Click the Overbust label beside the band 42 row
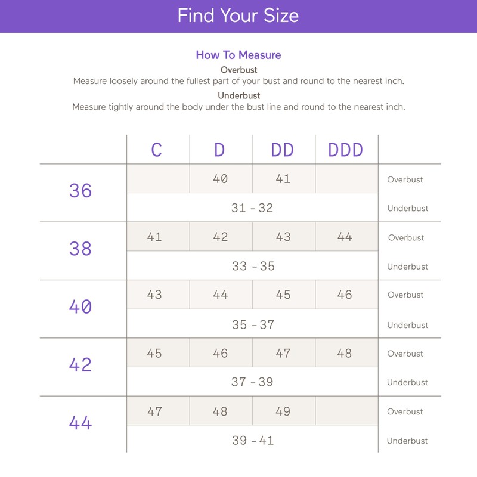Screen dimensions: 477x477 pos(405,354)
